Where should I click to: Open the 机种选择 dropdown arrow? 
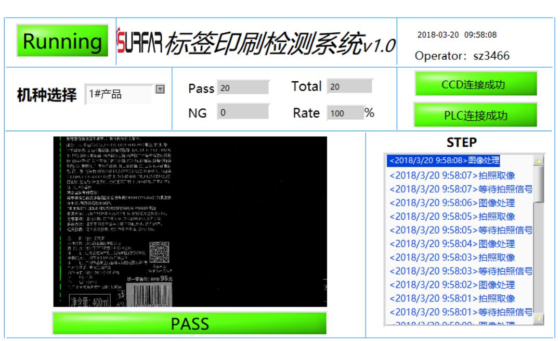[x=160, y=89]
